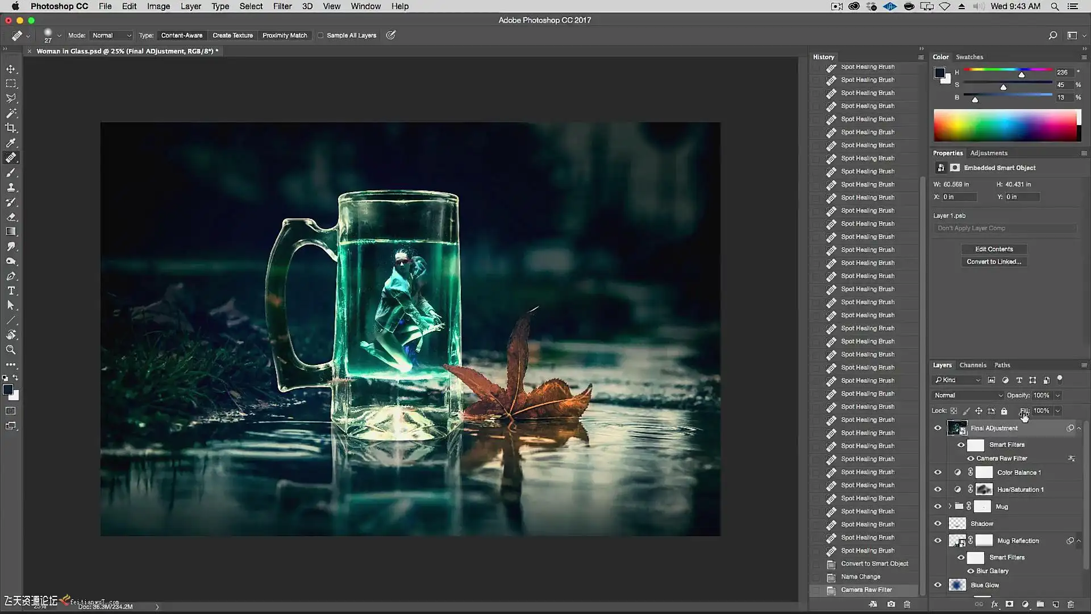The height and width of the screenshot is (614, 1091).
Task: Open the Filter menu
Action: tap(282, 6)
